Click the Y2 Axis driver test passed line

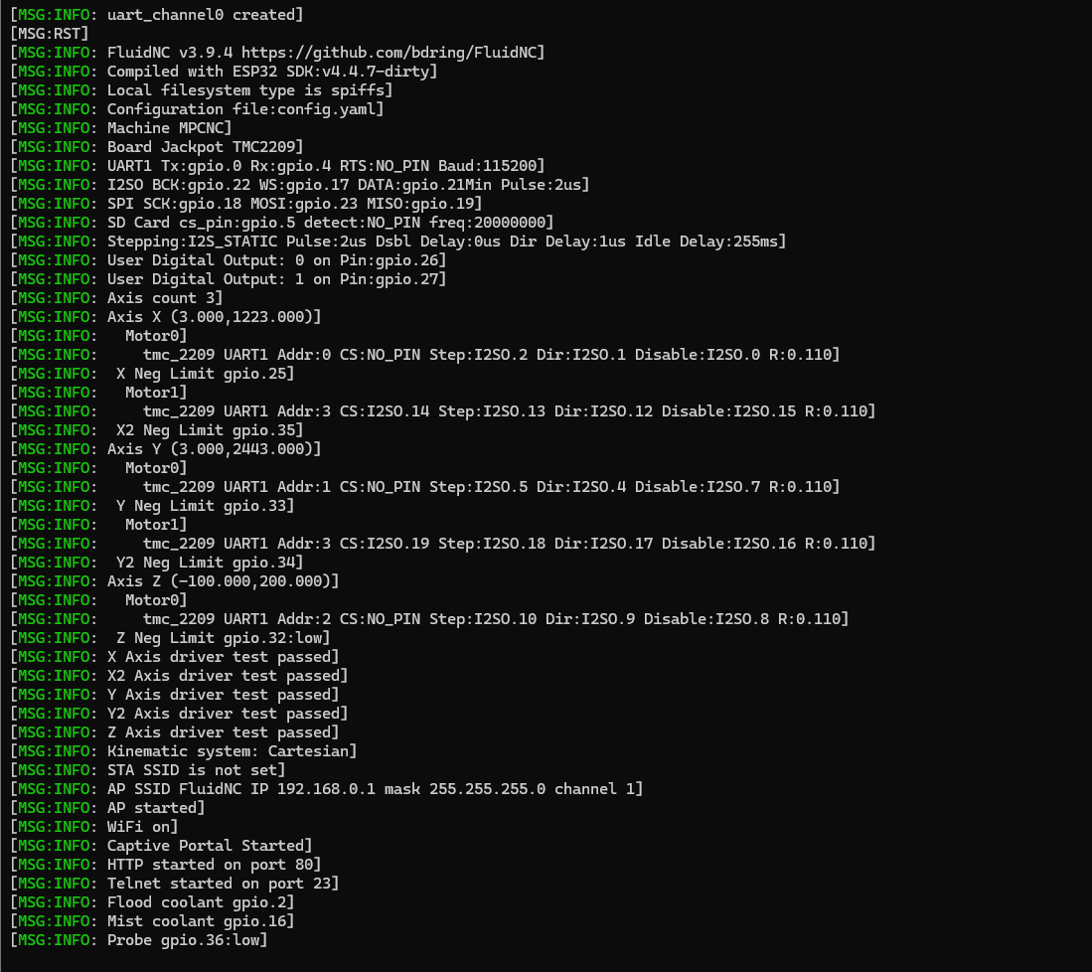click(179, 713)
